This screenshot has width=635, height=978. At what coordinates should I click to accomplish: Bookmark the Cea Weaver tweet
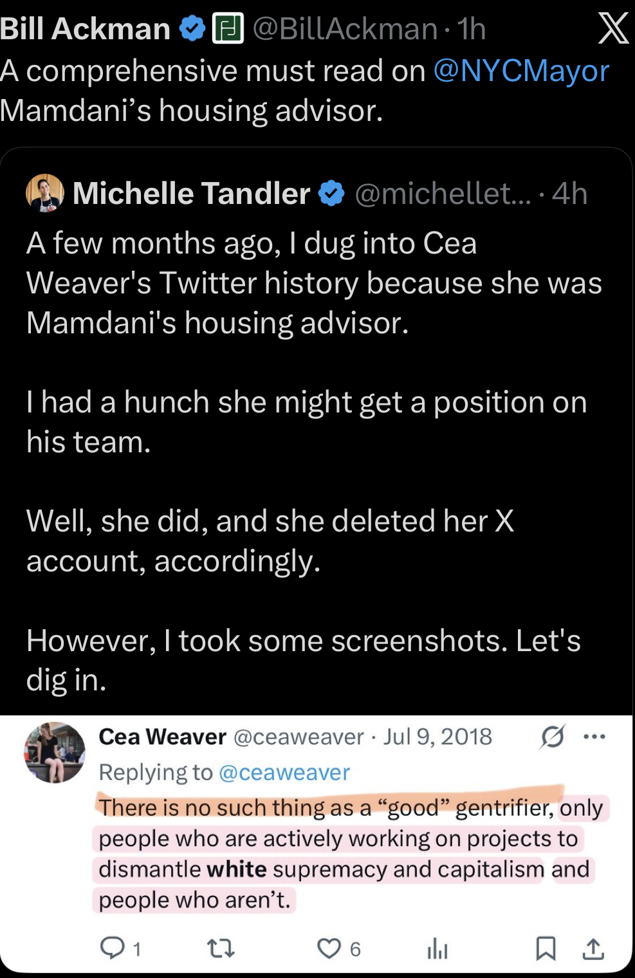tap(546, 948)
